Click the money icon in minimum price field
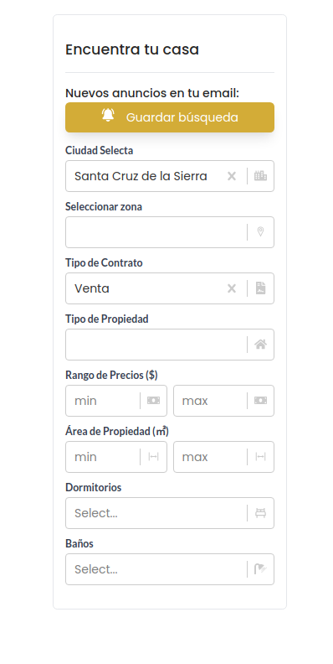 [153, 401]
